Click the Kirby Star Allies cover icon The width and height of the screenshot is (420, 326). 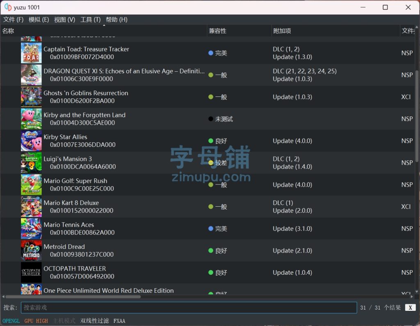tap(31, 141)
